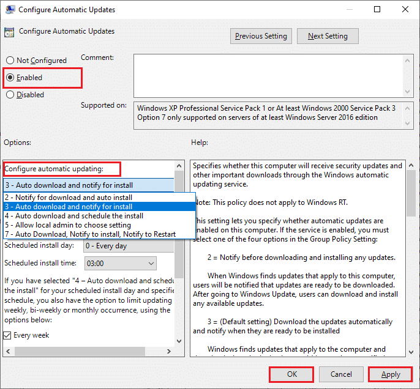The height and width of the screenshot is (389, 420).
Task: Close the Configure Automatic Updates window
Action: (x=405, y=9)
